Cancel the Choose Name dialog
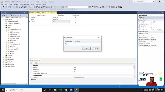The image size is (165, 92). pyautogui.click(x=96, y=48)
